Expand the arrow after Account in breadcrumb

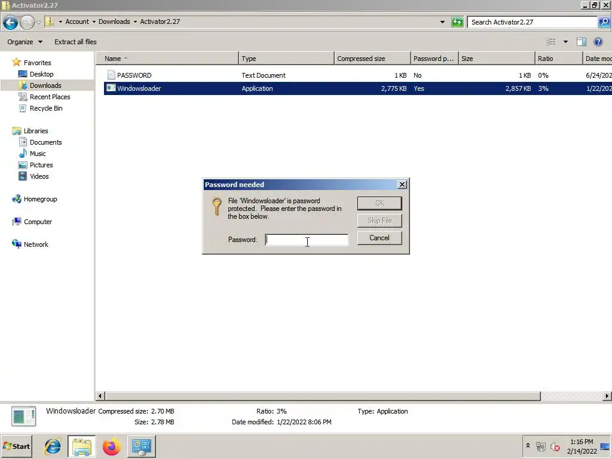point(94,22)
